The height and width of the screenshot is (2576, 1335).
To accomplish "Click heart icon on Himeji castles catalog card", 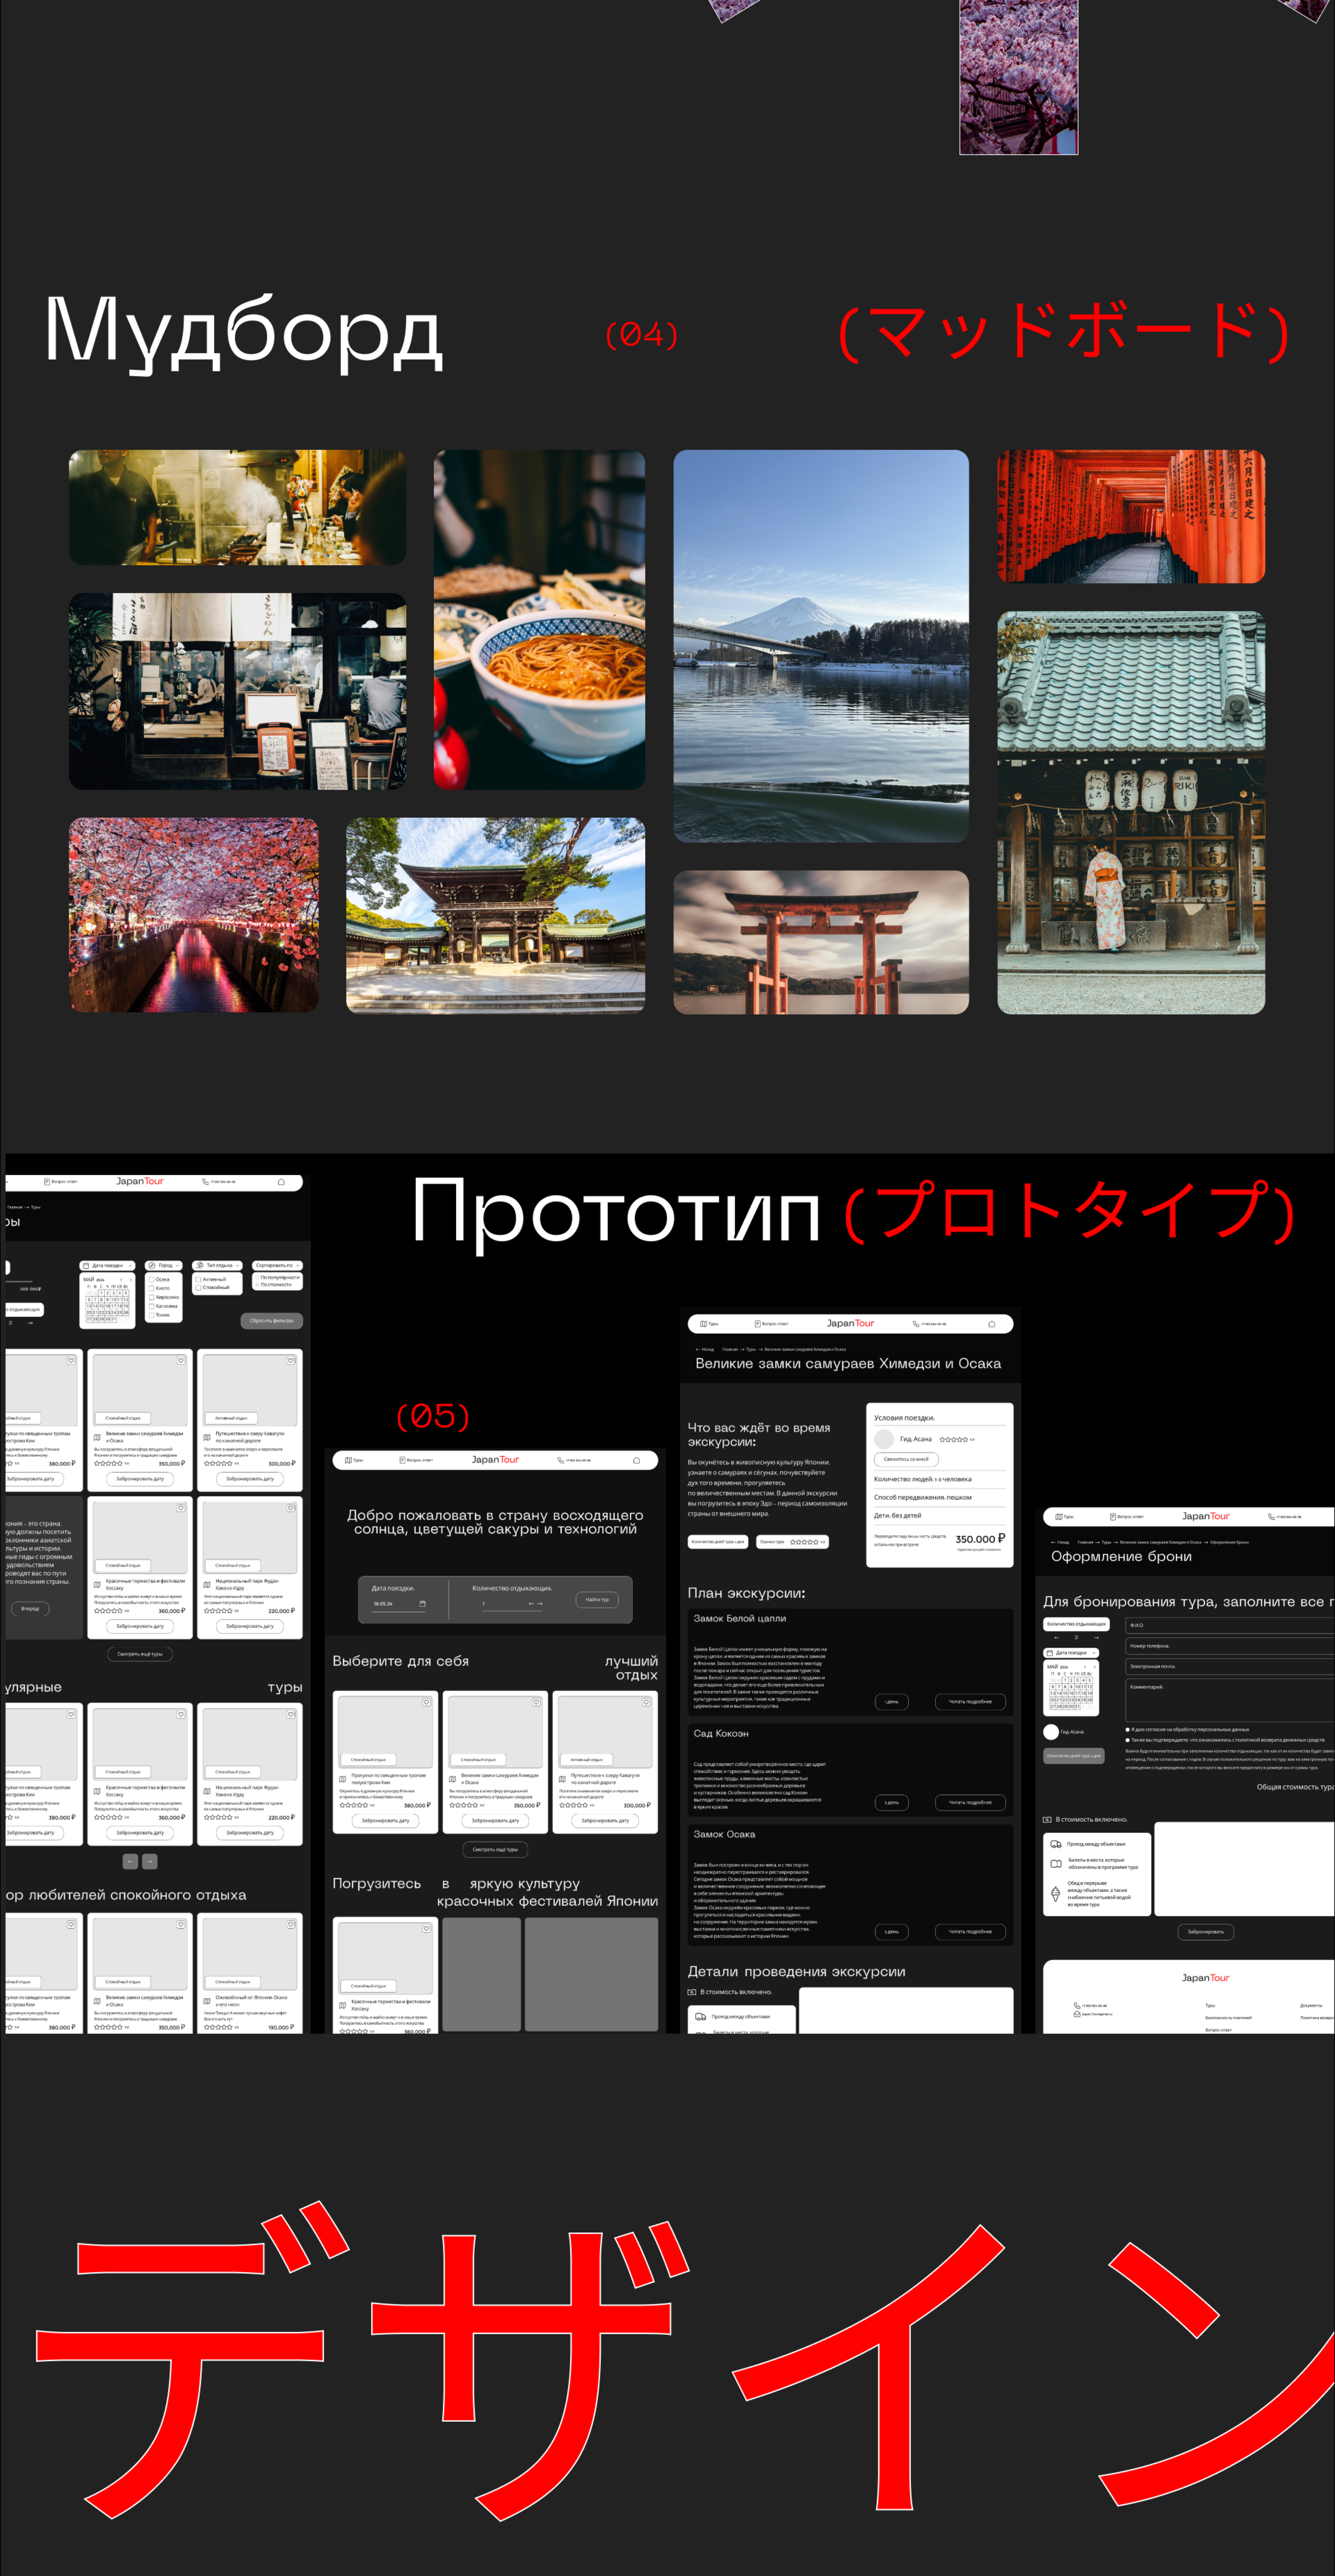I will 181,1360.
